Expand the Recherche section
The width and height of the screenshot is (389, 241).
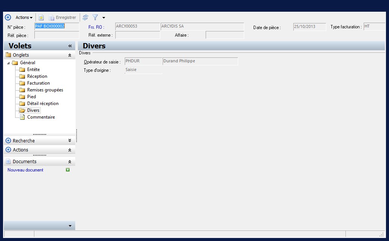point(70,141)
